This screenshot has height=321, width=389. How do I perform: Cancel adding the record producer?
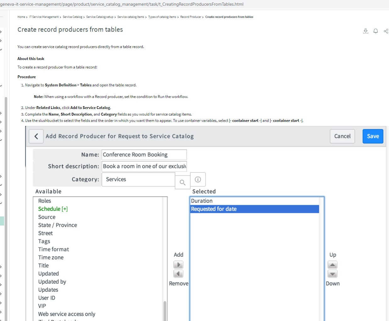(x=342, y=136)
